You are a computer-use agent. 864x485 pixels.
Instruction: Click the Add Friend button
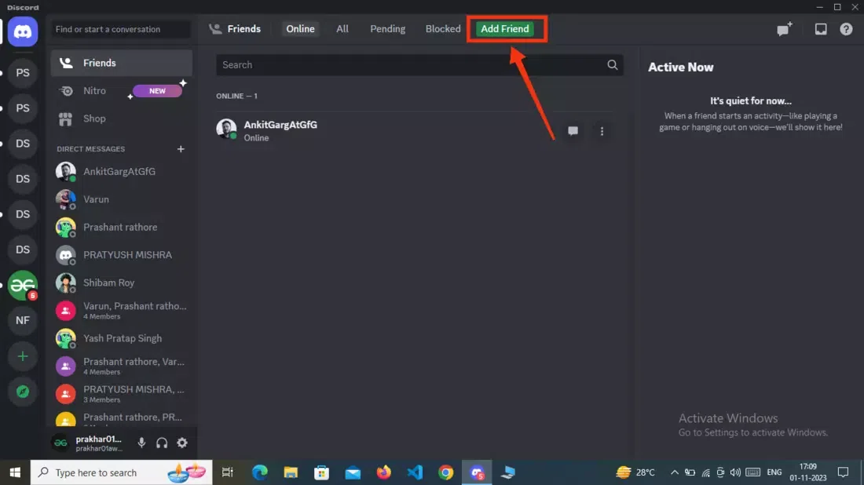pos(505,29)
